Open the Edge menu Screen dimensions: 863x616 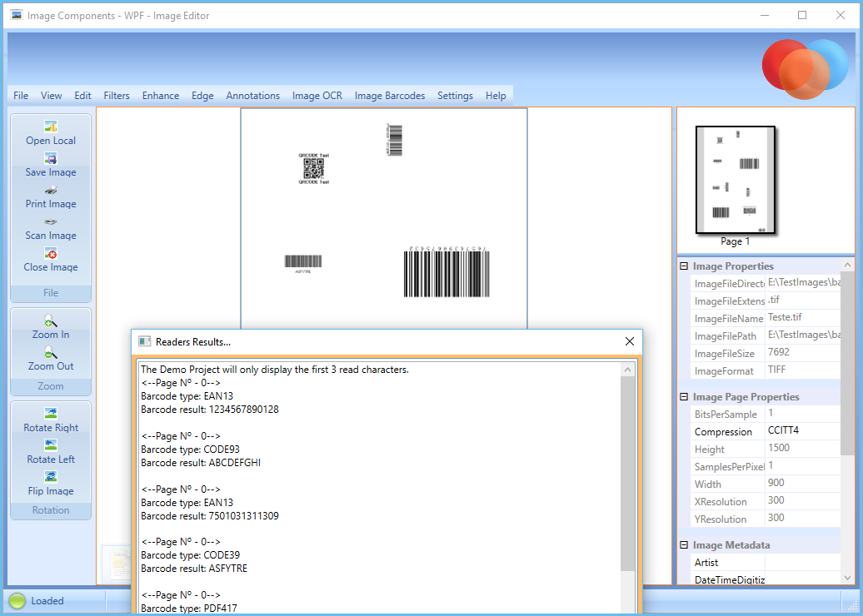tap(202, 96)
